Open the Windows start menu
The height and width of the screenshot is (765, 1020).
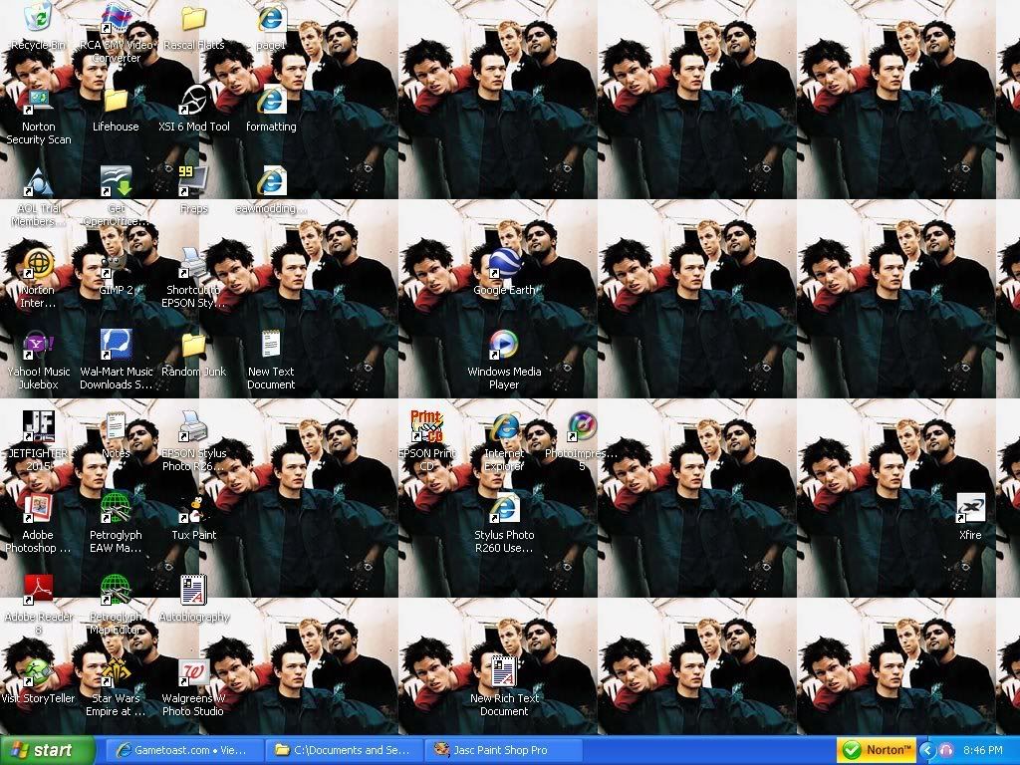(x=47, y=750)
